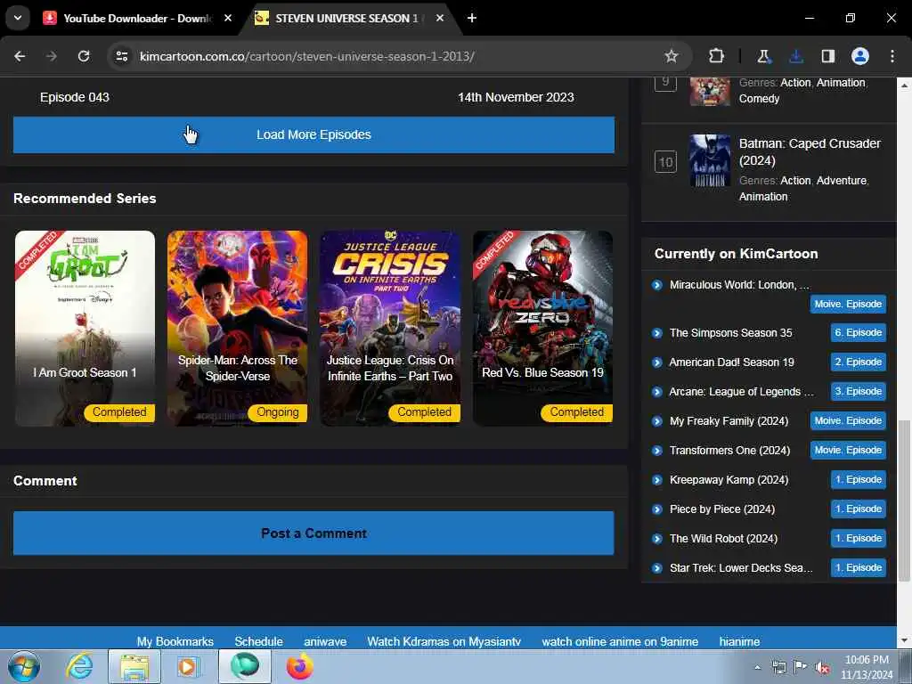
Task: Open site information icon in address bar
Action: tap(121, 56)
